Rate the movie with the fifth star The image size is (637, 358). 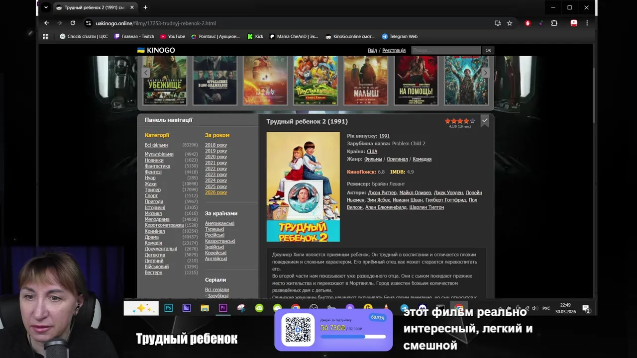[472, 121]
